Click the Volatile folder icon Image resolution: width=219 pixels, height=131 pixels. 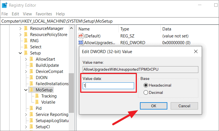[x=37, y=102]
